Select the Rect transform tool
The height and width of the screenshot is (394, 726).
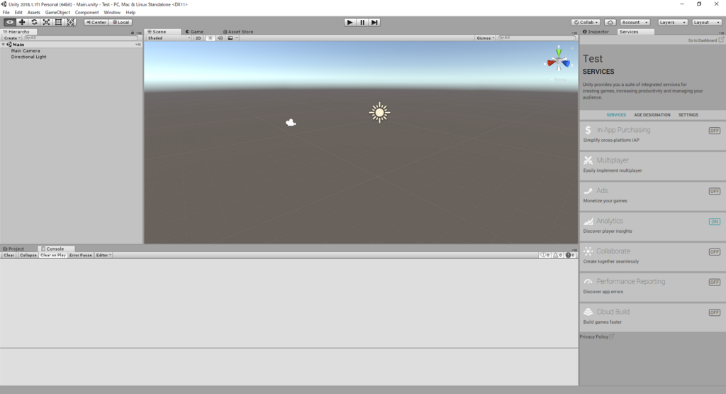pyautogui.click(x=58, y=22)
